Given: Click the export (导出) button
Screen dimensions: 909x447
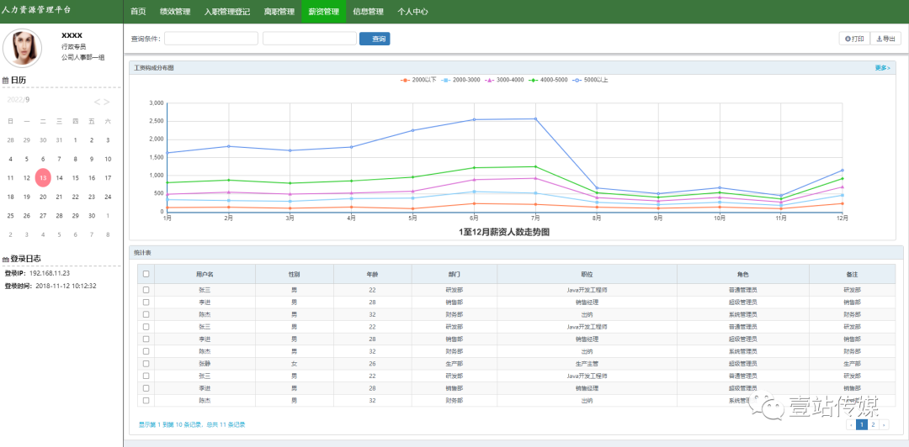Looking at the screenshot, I should coord(885,39).
